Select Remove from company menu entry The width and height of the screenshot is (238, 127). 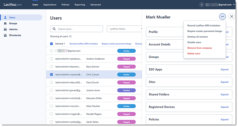pos(199,48)
